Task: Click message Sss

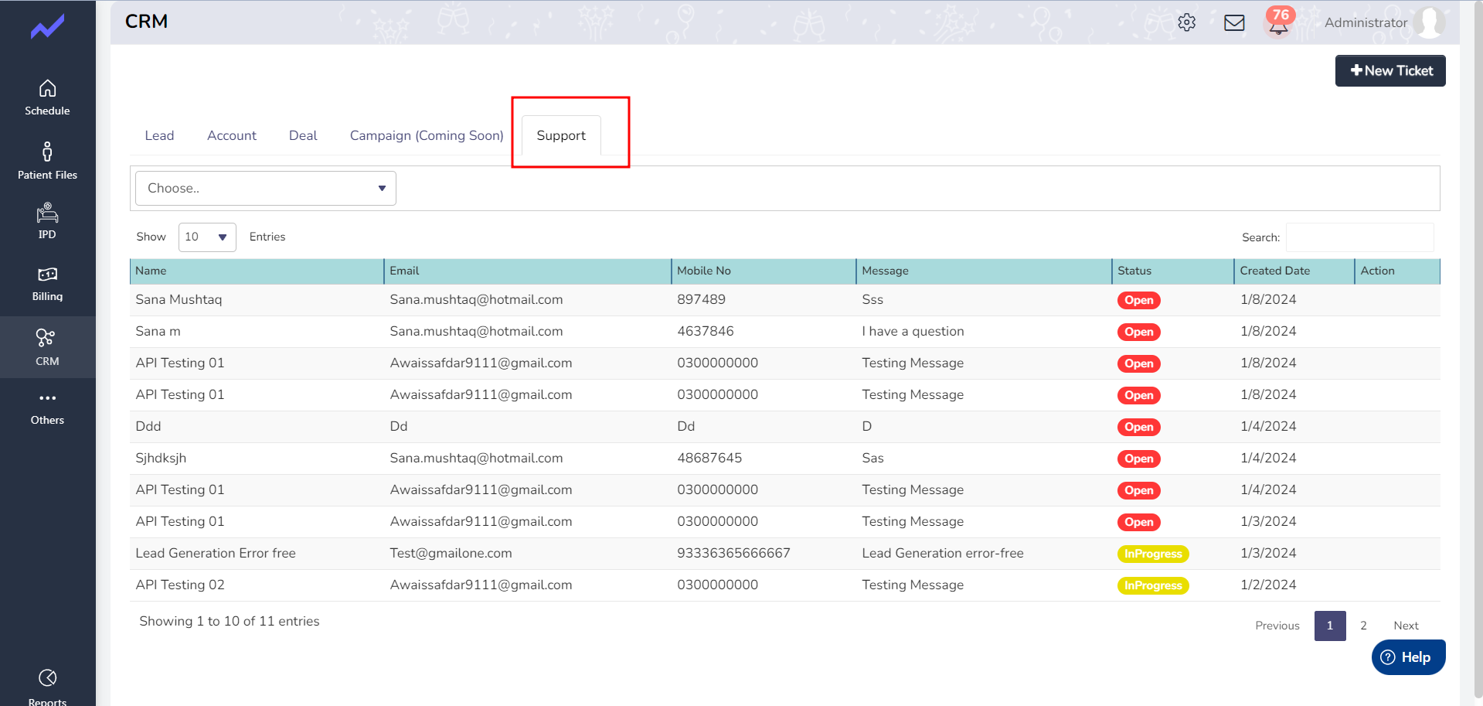Action: [872, 299]
